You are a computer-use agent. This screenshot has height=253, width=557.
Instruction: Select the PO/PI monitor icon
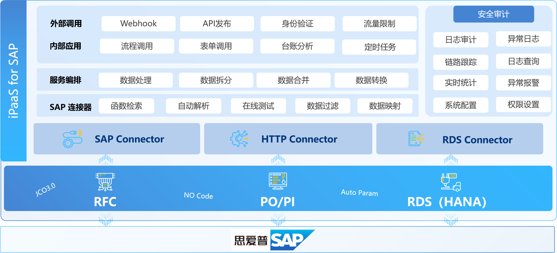tap(278, 181)
